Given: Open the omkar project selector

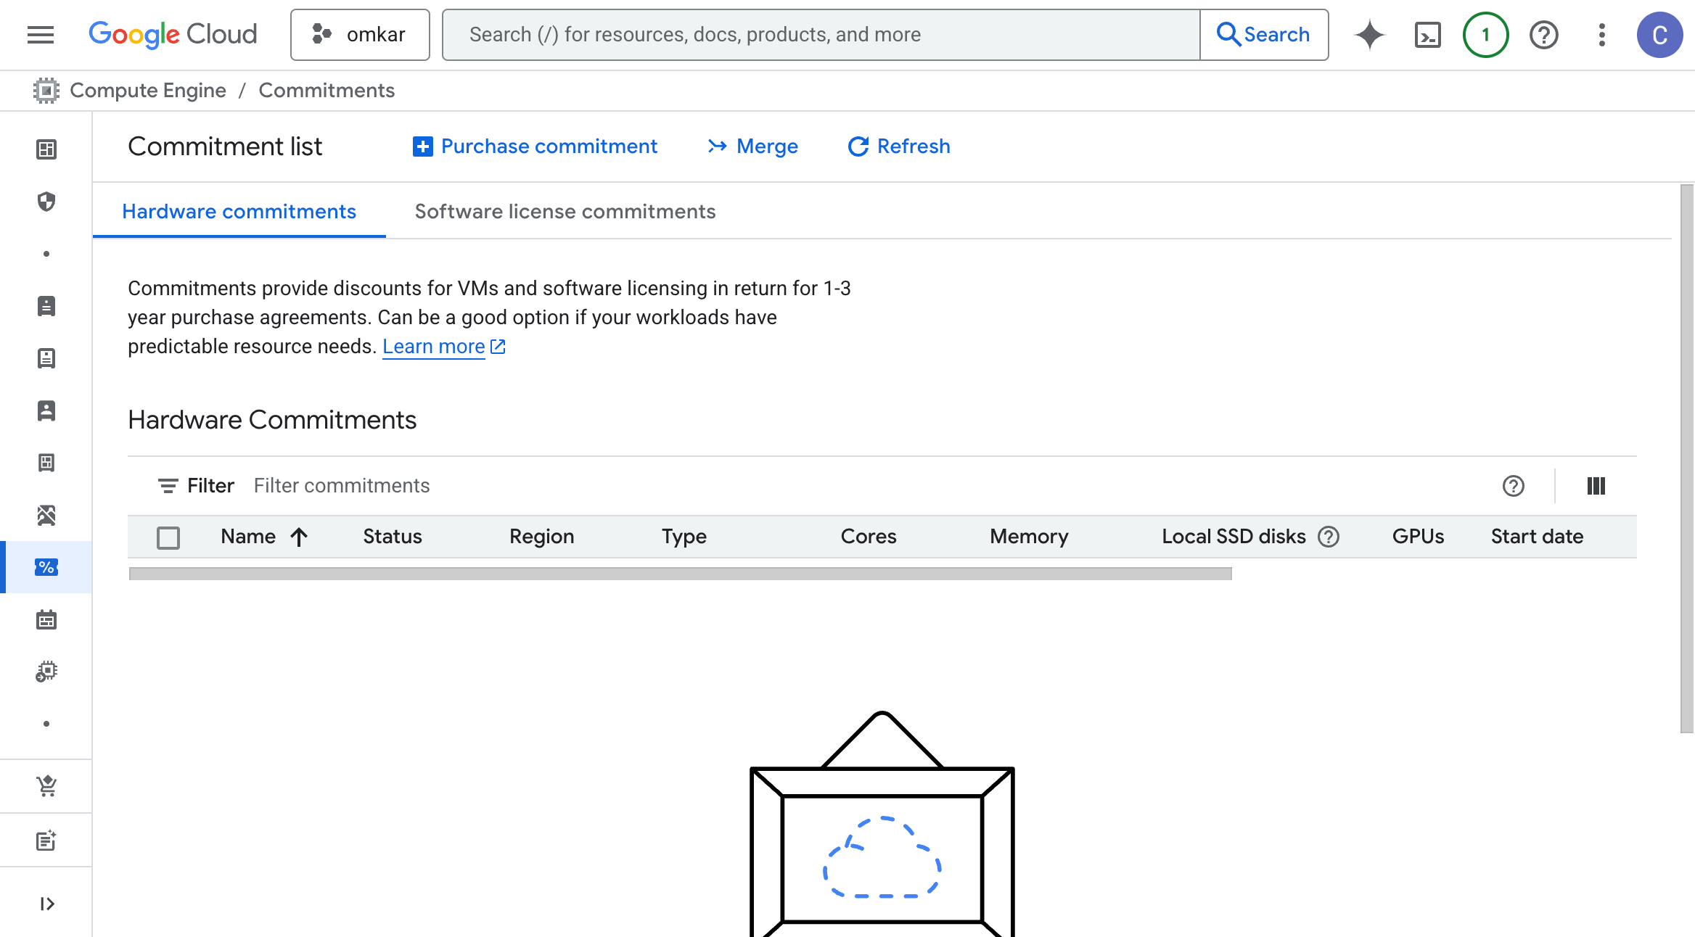Looking at the screenshot, I should [x=360, y=35].
